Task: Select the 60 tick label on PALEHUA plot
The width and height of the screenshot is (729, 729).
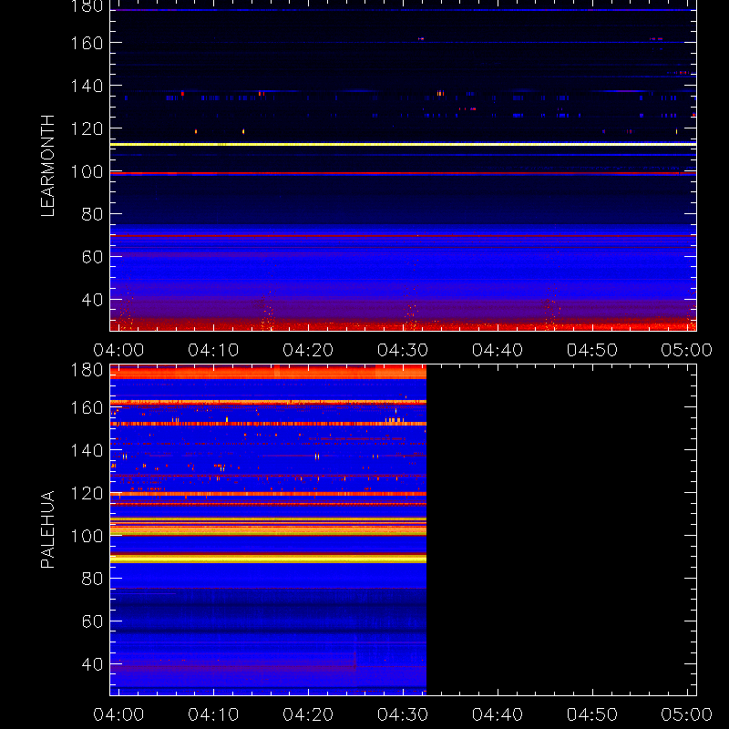Action: pos(92,621)
